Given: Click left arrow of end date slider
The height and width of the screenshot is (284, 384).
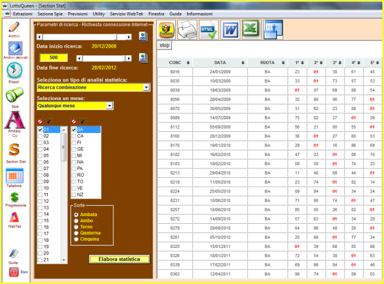Looking at the screenshot, I should (x=79, y=59).
